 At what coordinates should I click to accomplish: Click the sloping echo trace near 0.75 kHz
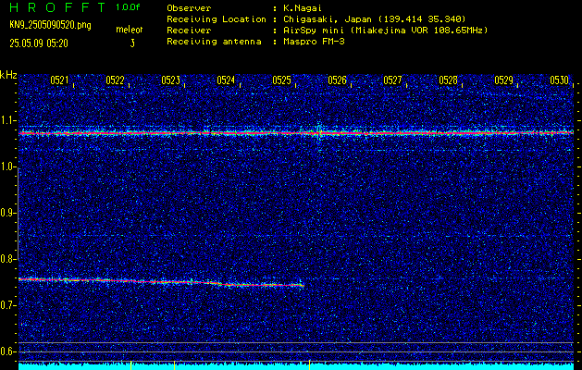click(x=161, y=282)
